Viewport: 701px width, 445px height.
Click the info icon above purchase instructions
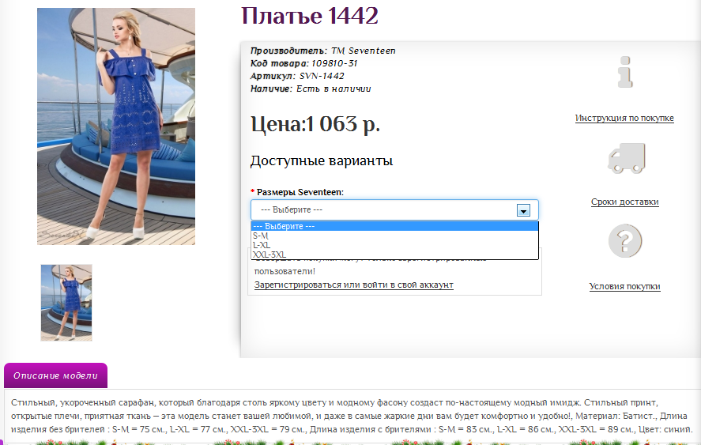625,72
